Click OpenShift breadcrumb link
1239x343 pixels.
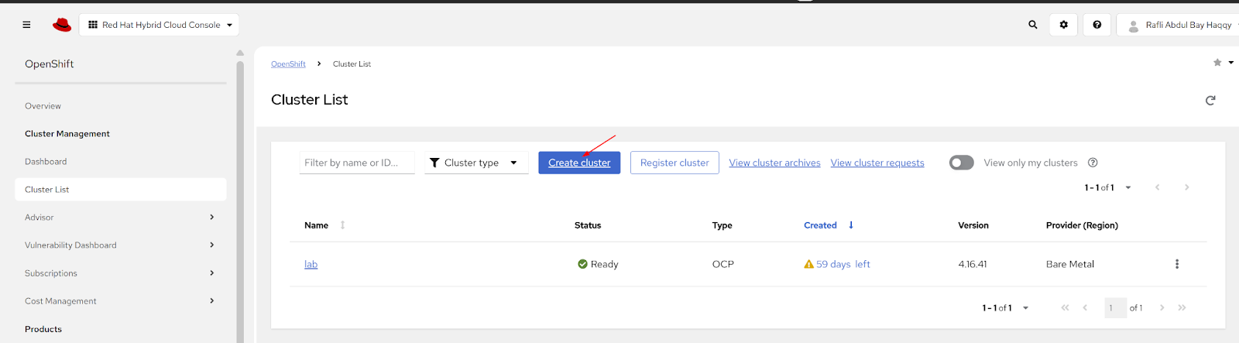tap(288, 64)
